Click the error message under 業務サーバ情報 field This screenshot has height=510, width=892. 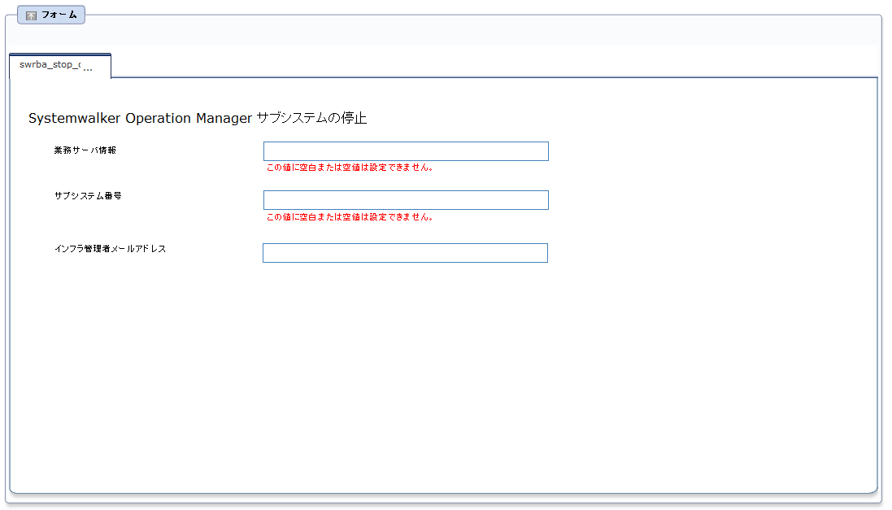[350, 168]
